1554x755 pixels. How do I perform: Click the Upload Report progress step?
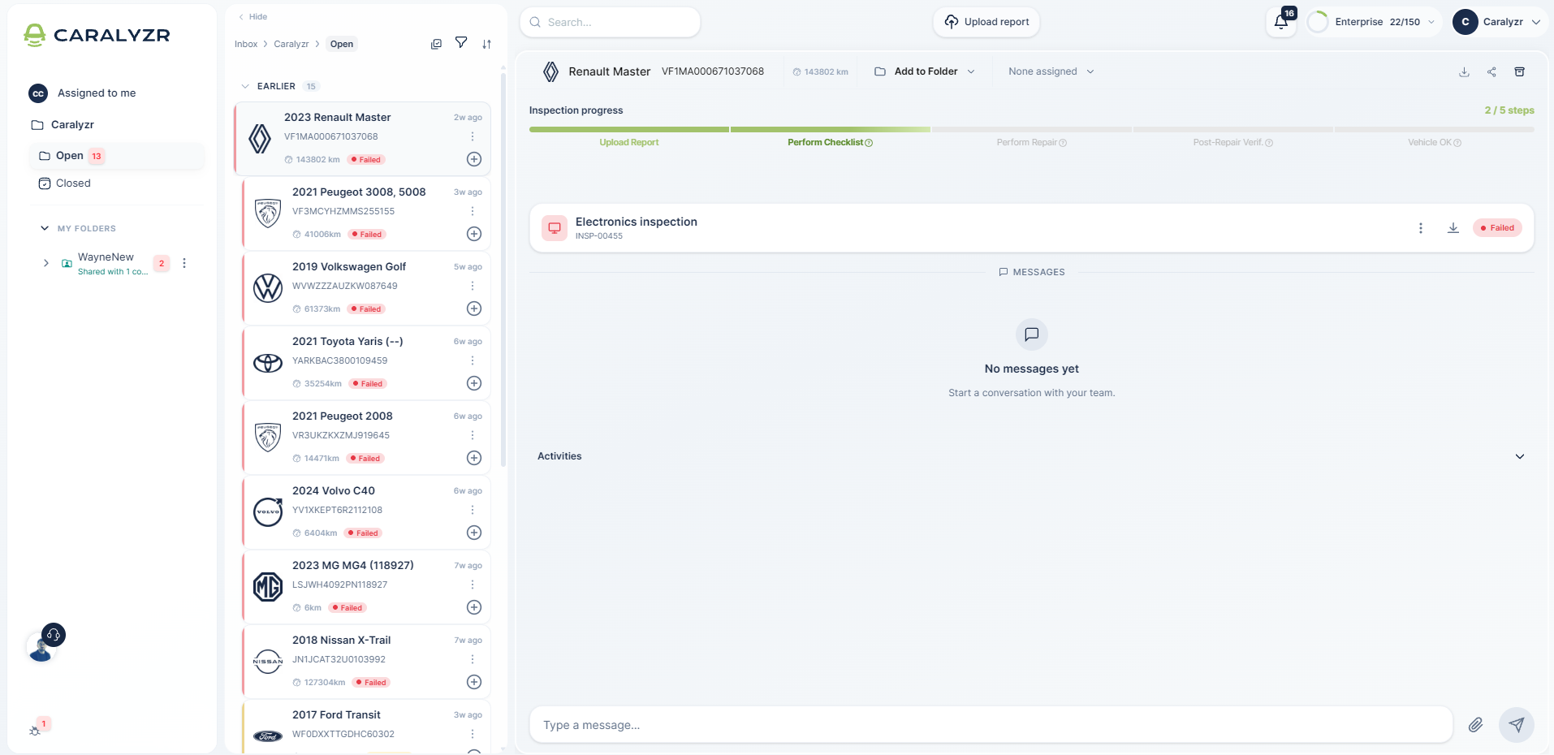[629, 142]
